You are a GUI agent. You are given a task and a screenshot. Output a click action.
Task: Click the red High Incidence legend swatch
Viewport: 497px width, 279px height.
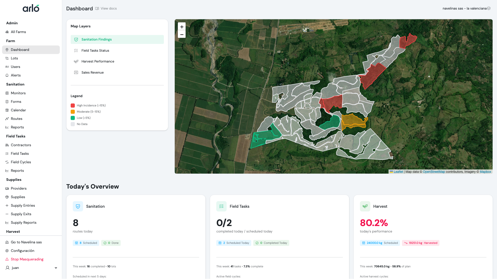tap(73, 106)
